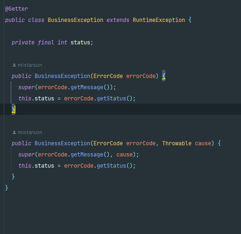
Task: Click Throwable type in second constructor
Action: click(x=177, y=143)
